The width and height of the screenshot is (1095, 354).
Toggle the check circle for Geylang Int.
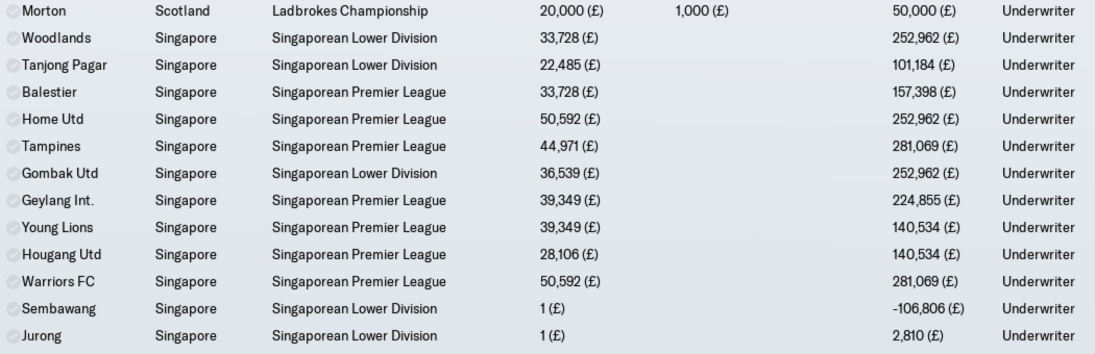click(x=13, y=201)
